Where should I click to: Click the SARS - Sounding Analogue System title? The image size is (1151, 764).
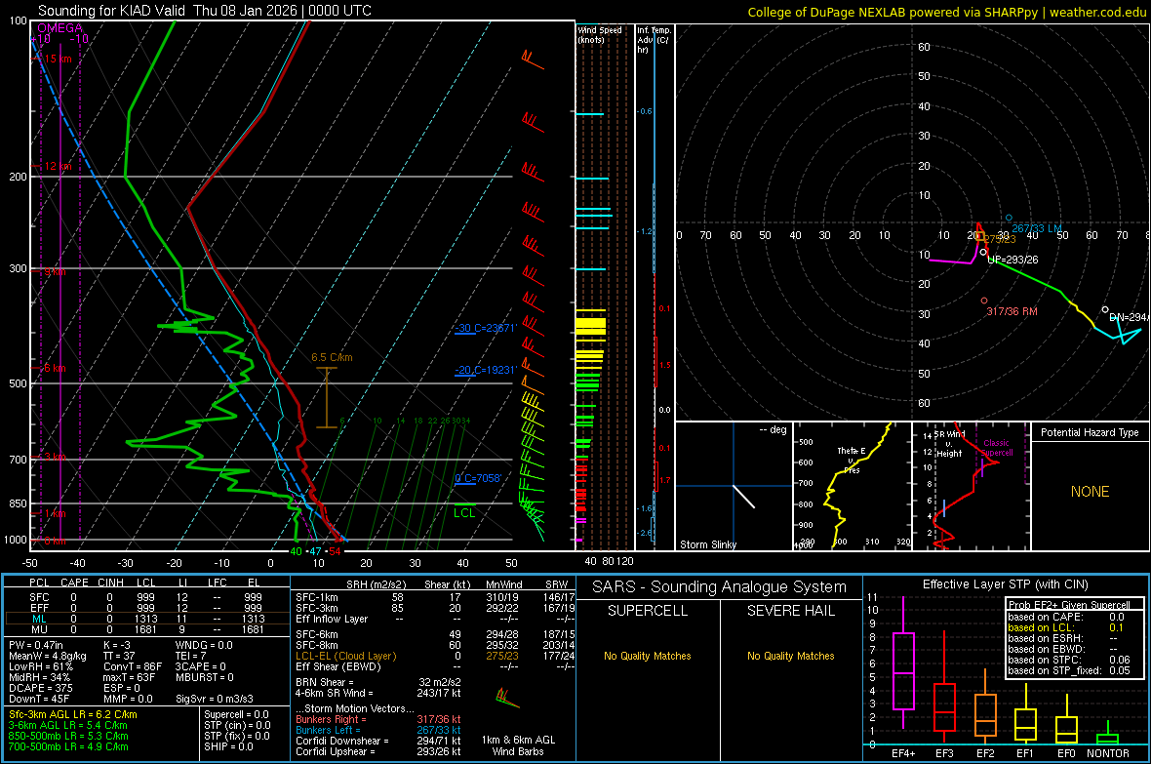(x=720, y=587)
